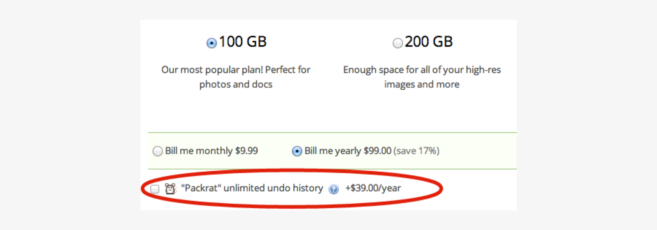The height and width of the screenshot is (230, 657).
Task: Select the Bill me yearly radio button
Action: 297,152
